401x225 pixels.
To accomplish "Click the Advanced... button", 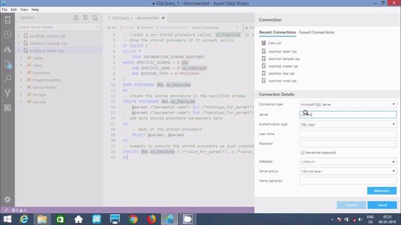I will click(382, 191).
